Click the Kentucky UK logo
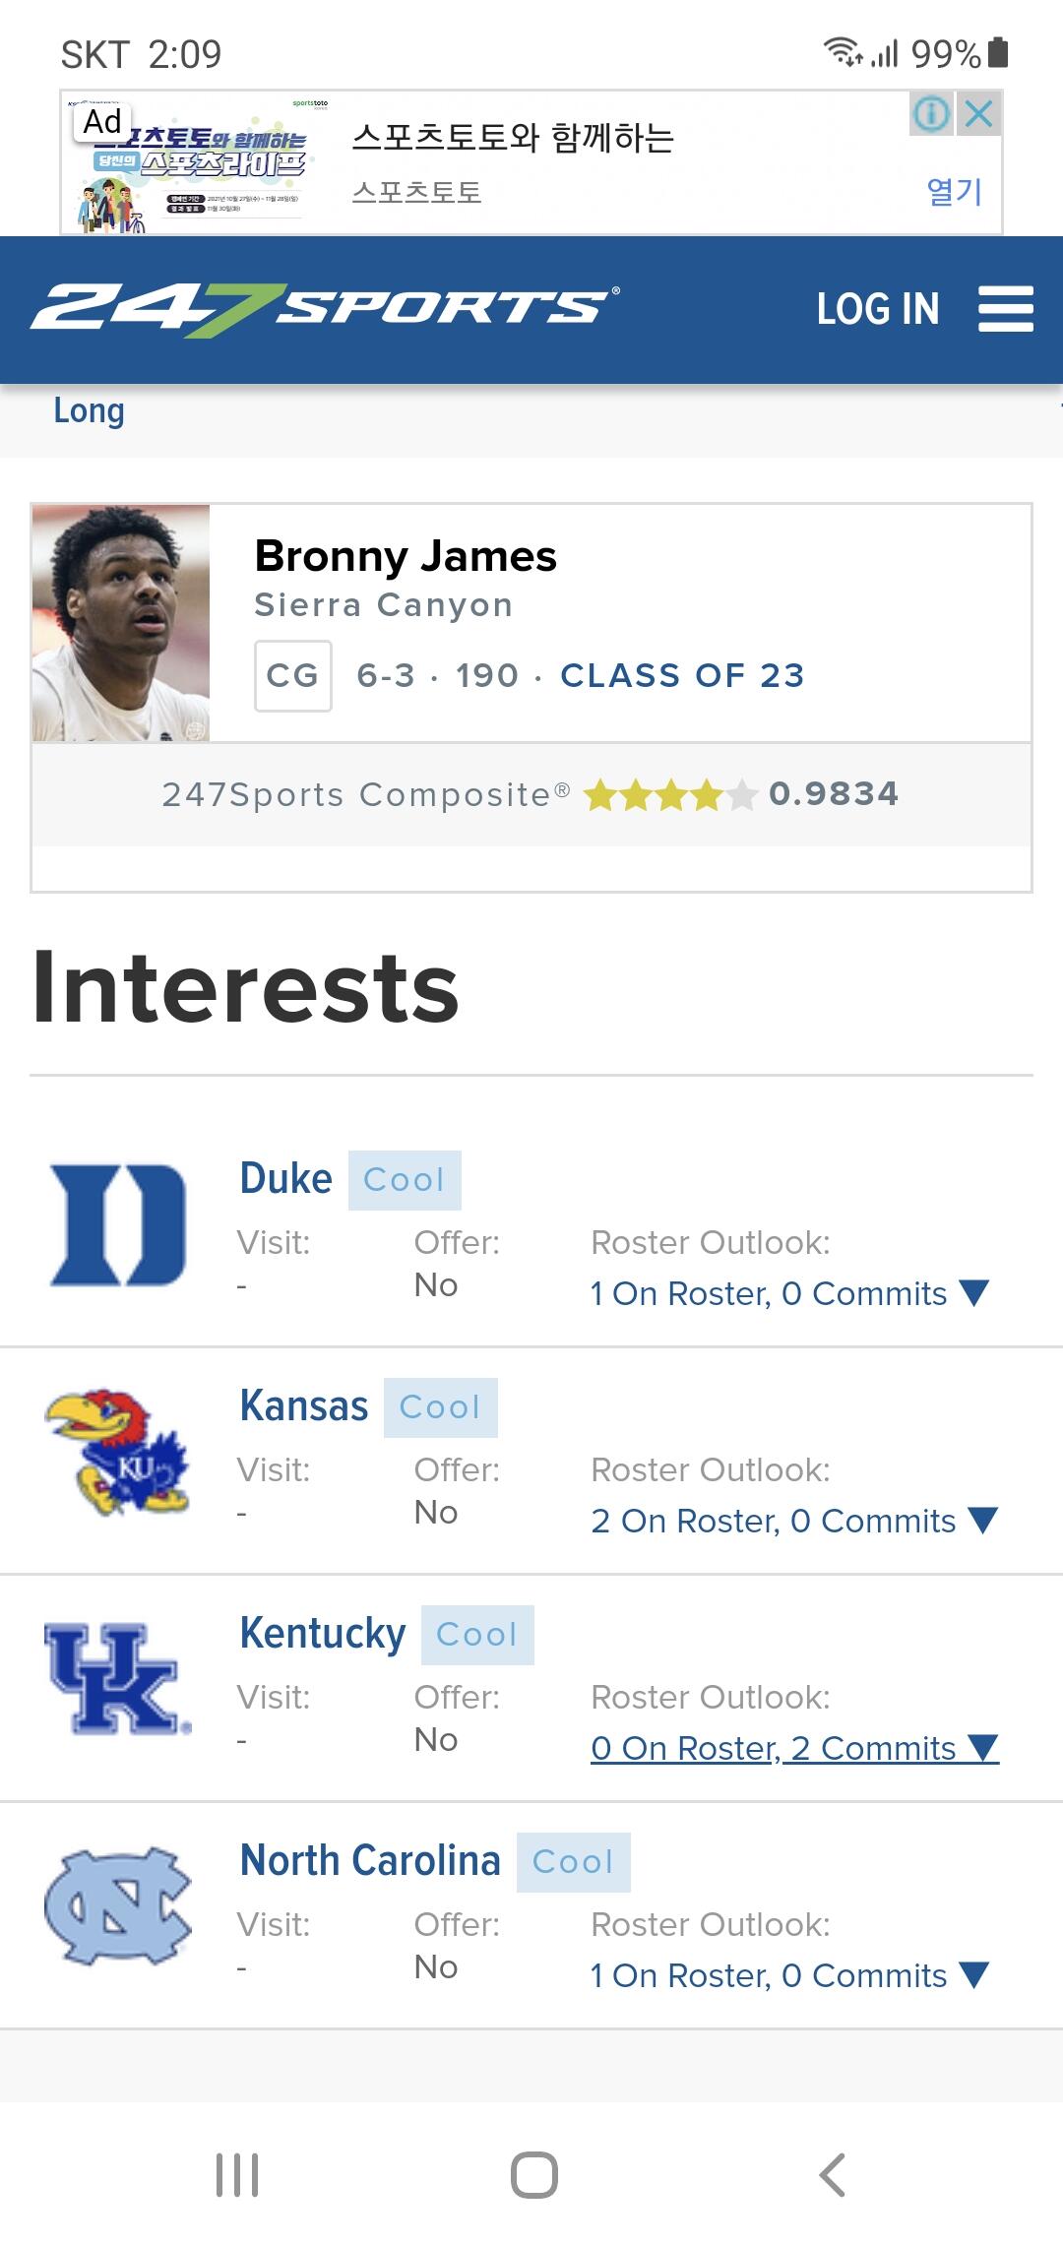The width and height of the screenshot is (1063, 2244). (x=118, y=1679)
